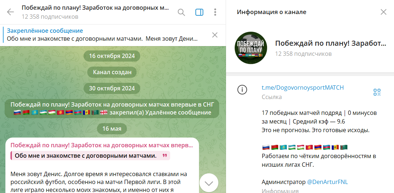The height and width of the screenshot is (193, 394).
Task: Open administrator @DenArturFNL profile
Action: (327, 182)
